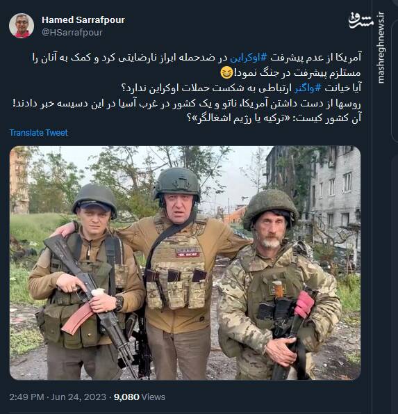Click the quoted text «ترکیه یا رژیم اشغالگر»

242,118
